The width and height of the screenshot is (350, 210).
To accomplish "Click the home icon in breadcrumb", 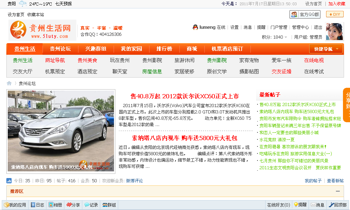I will 9,83.
